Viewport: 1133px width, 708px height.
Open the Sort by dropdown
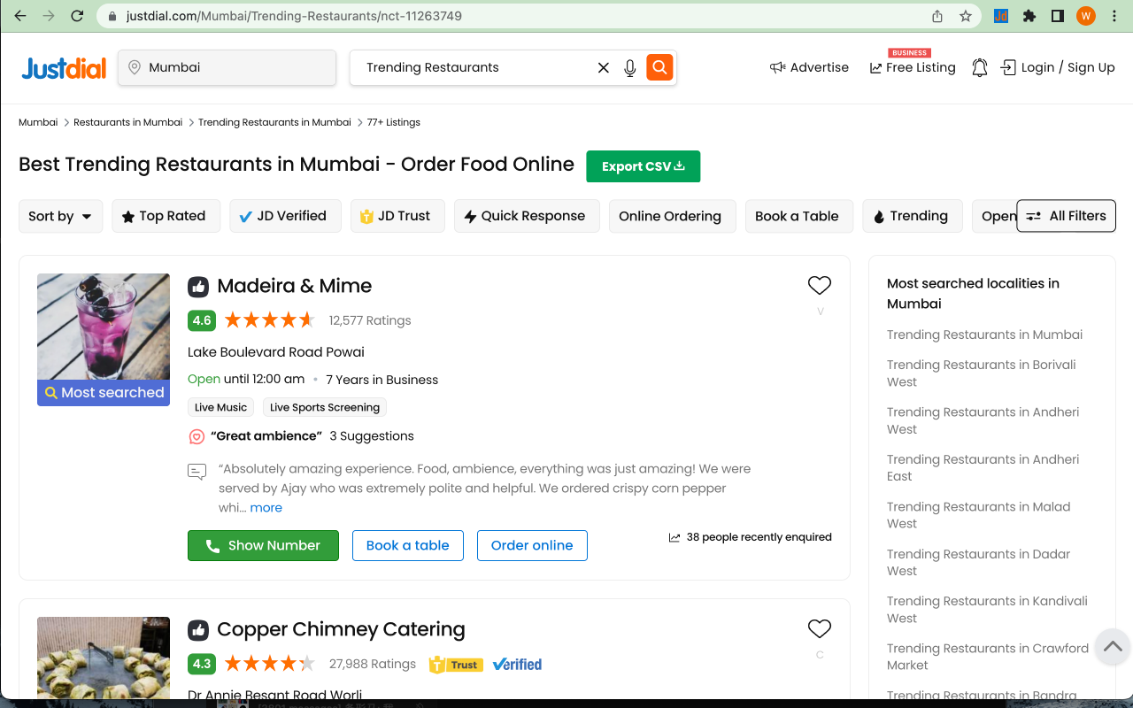(x=60, y=215)
